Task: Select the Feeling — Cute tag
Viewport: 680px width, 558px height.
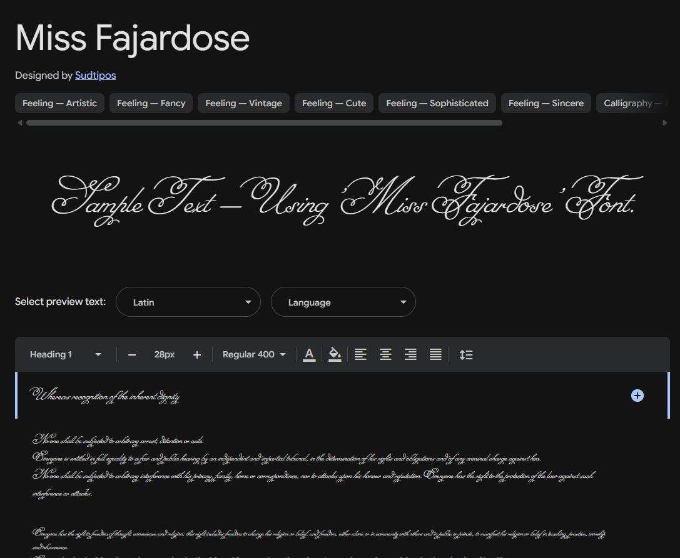Action: tap(334, 103)
